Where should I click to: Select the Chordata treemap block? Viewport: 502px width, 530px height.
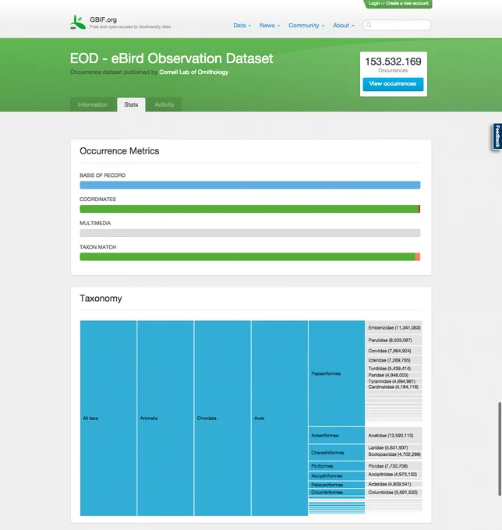[x=222, y=418]
